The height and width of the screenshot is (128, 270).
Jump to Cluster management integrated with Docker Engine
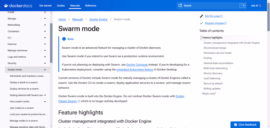click(232, 43)
